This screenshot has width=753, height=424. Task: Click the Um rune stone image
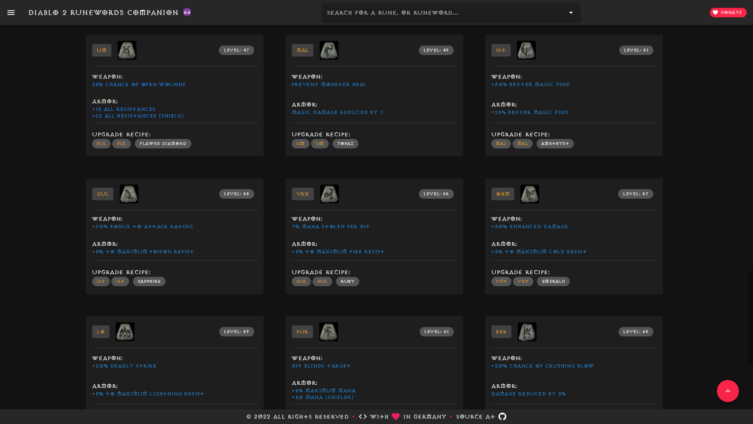click(127, 50)
